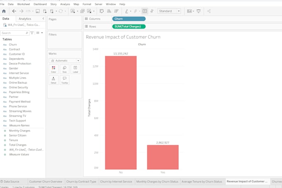Image resolution: width=282 pixels, height=188 pixels.
Task: Open the Show/Hide Cards dropdown arrow
Action: [x=193, y=11]
